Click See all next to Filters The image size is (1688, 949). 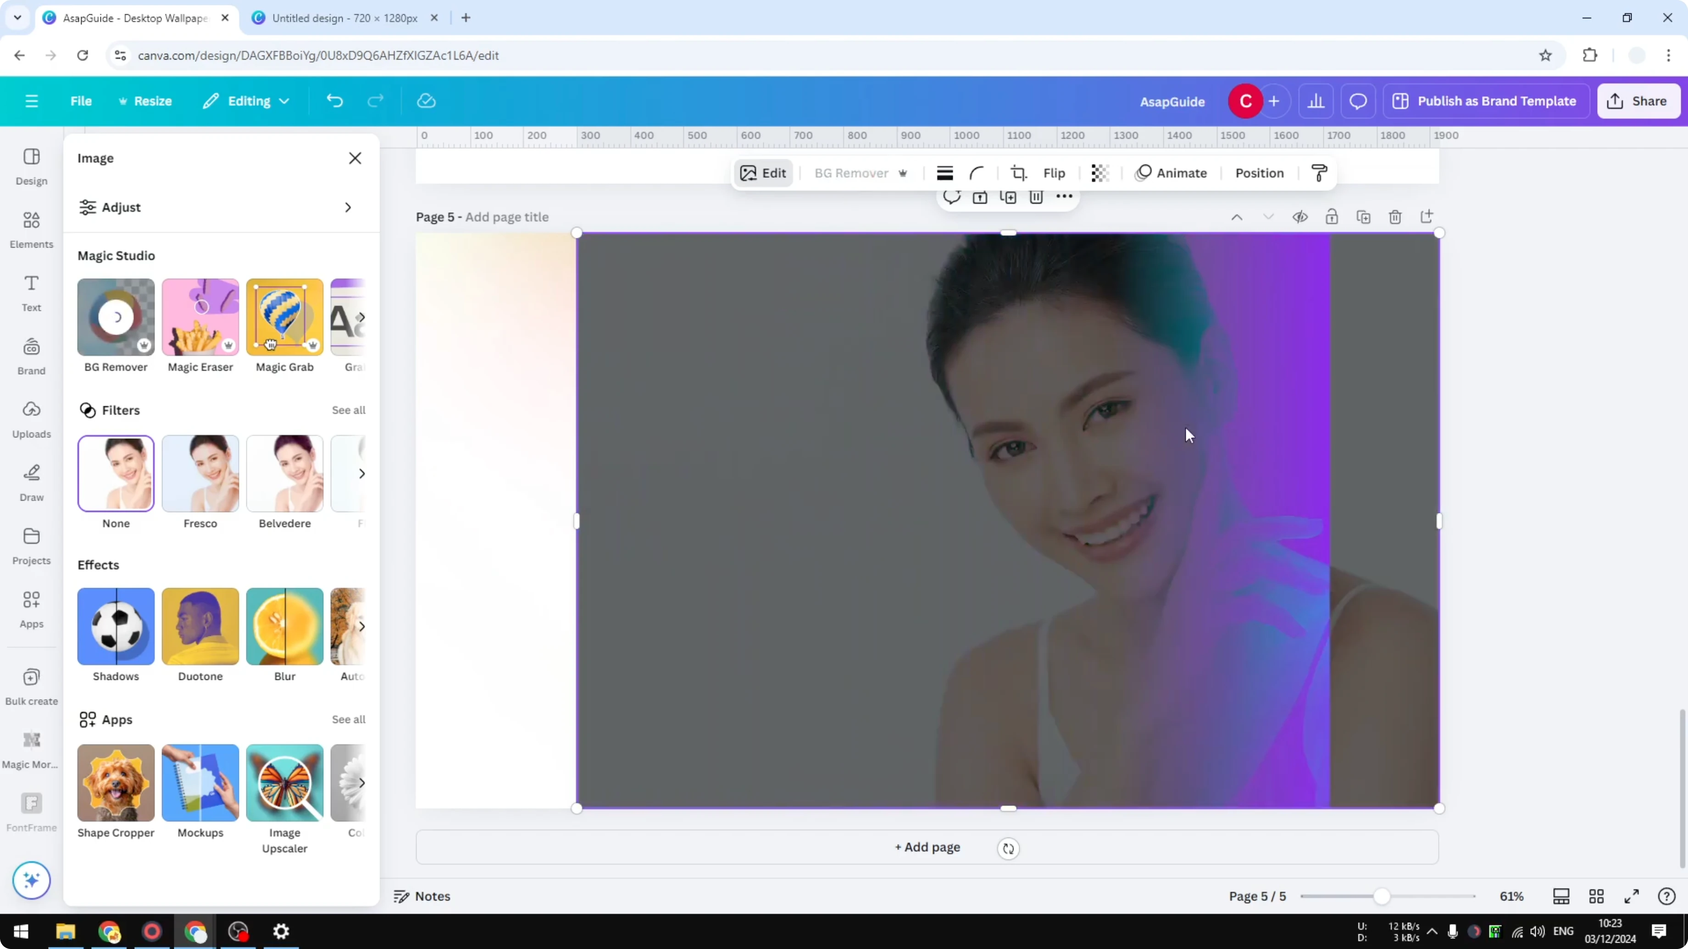pos(348,410)
